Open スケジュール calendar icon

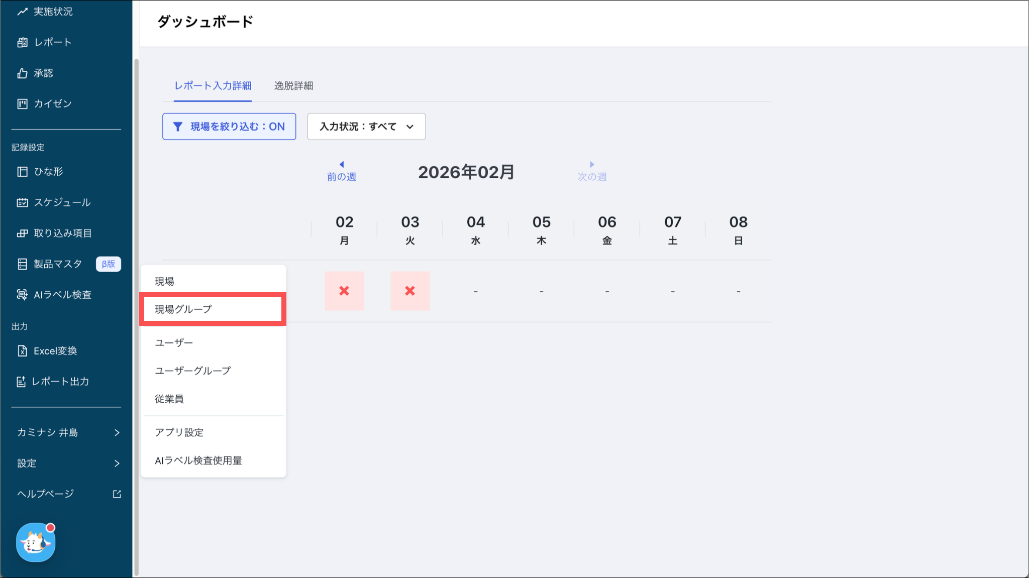pos(22,202)
